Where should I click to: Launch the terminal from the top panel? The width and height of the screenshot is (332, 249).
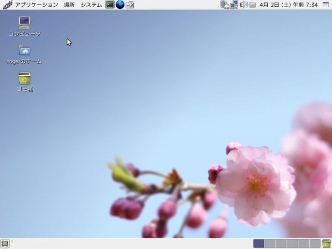110,5
